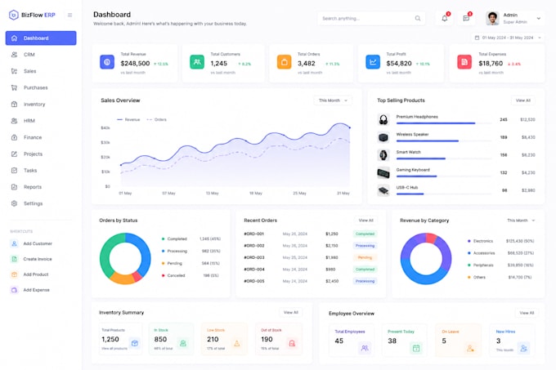The width and height of the screenshot is (556, 370).
Task: Click the On Leave person icon
Action: [470, 348]
